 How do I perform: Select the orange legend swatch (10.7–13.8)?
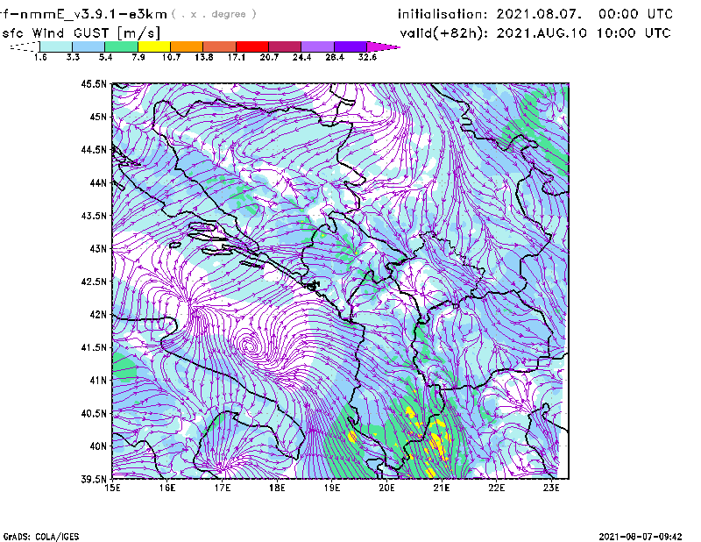[x=187, y=46]
